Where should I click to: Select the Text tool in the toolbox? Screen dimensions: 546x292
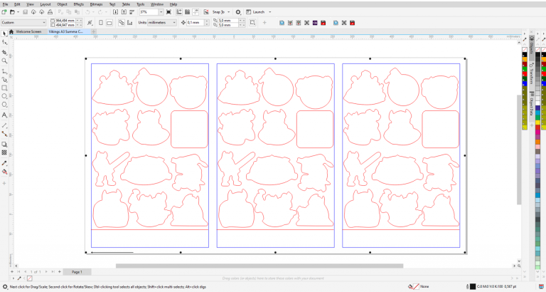point(5,115)
